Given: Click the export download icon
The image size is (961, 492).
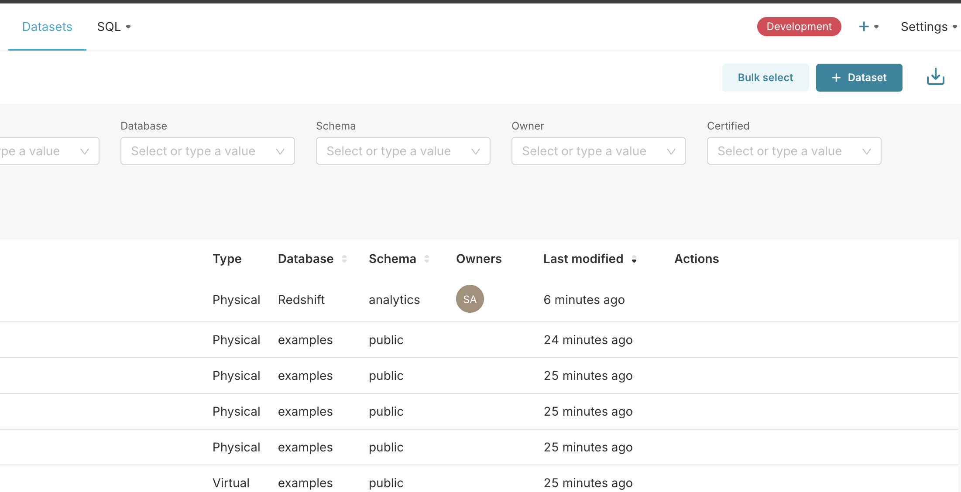Looking at the screenshot, I should (x=935, y=77).
